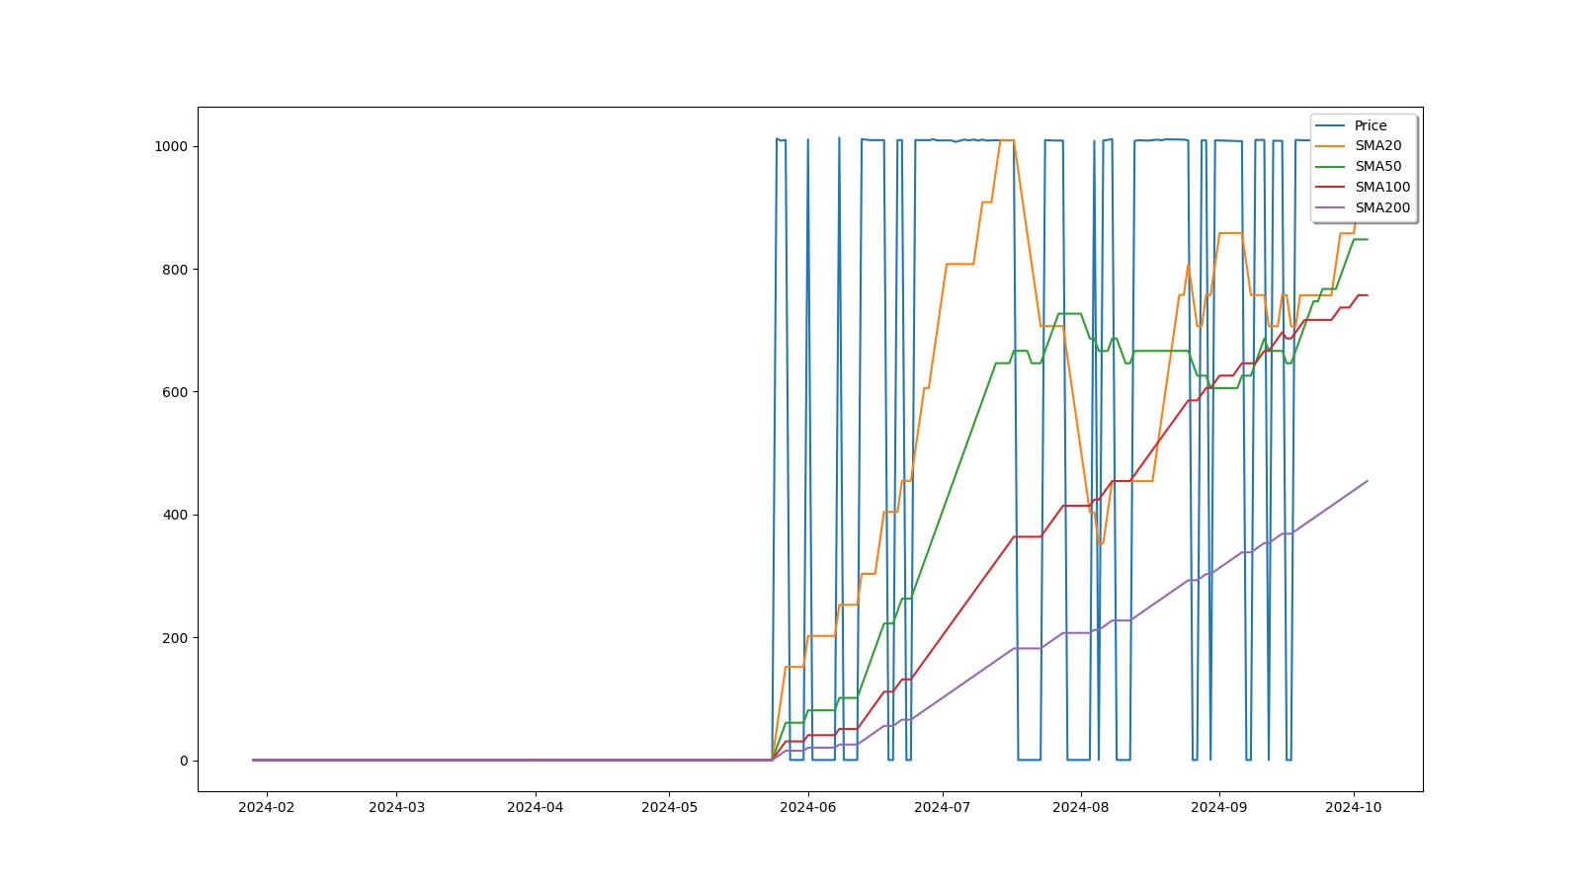Click the SMA20 legend label
1581x889 pixels.
pos(1377,146)
